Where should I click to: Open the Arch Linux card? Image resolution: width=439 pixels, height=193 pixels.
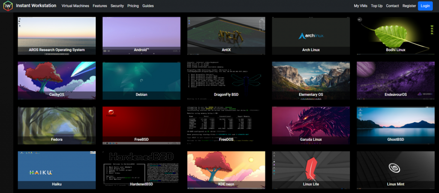click(311, 36)
